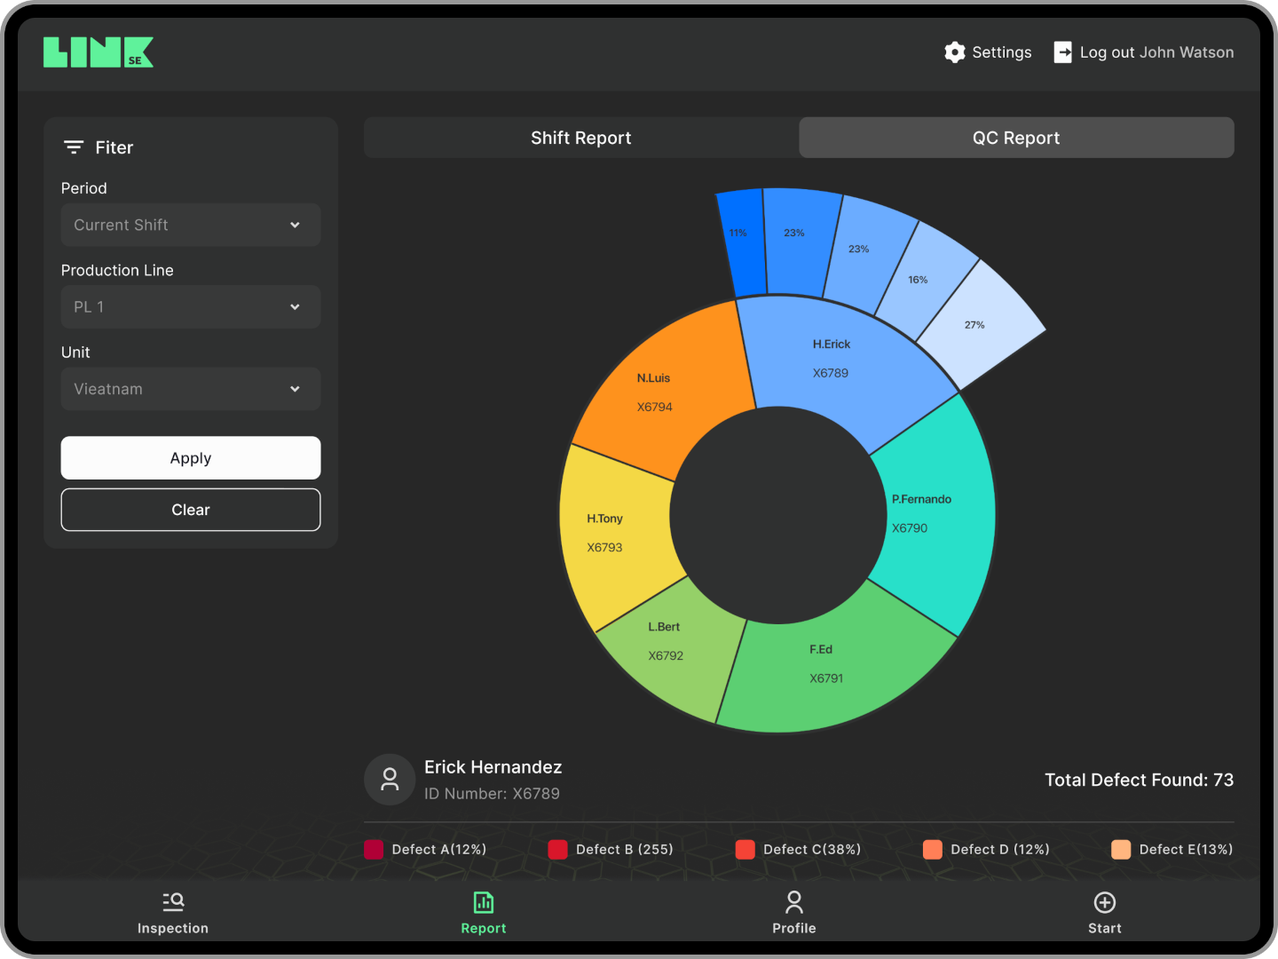Image resolution: width=1278 pixels, height=959 pixels.
Task: Open the Profile icon in bottom bar
Action: coord(793,901)
